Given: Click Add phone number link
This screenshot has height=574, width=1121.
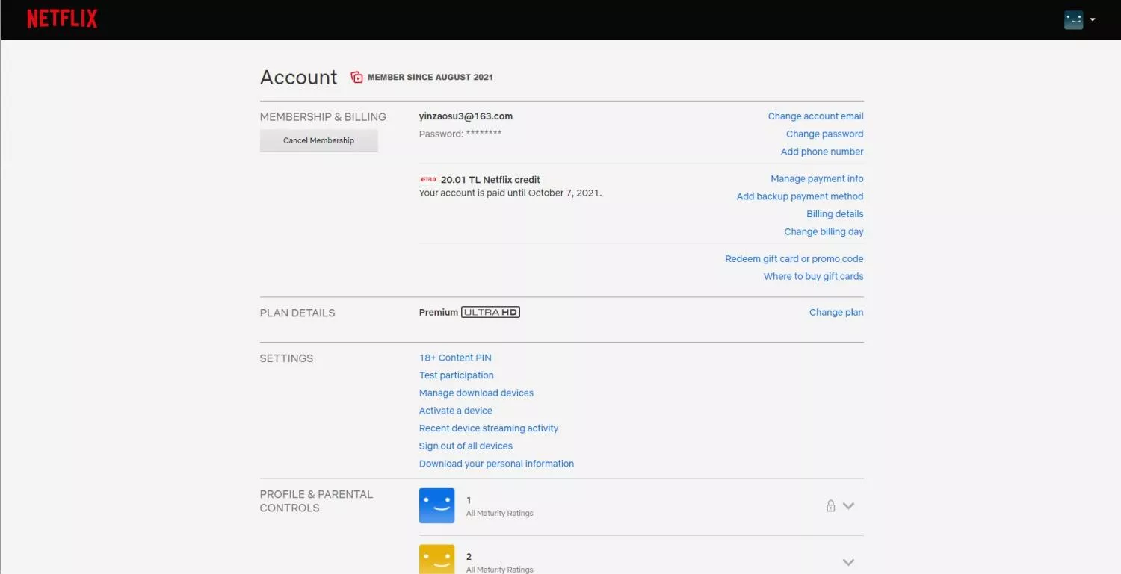Looking at the screenshot, I should click(x=822, y=152).
